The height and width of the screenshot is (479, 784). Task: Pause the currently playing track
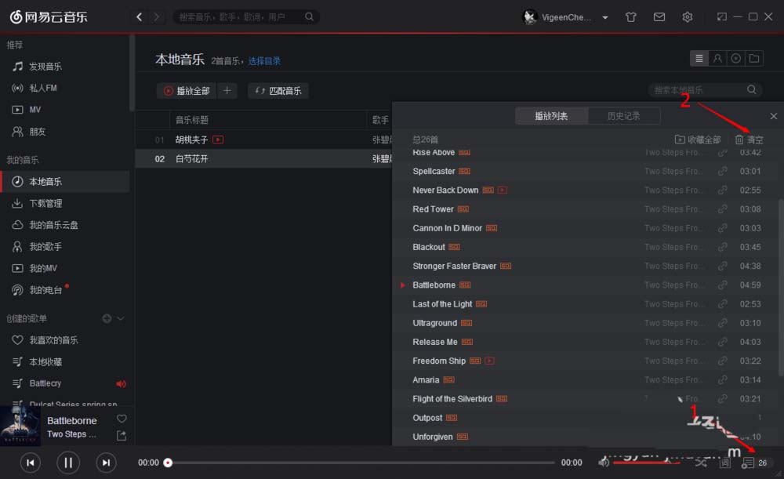[68, 463]
